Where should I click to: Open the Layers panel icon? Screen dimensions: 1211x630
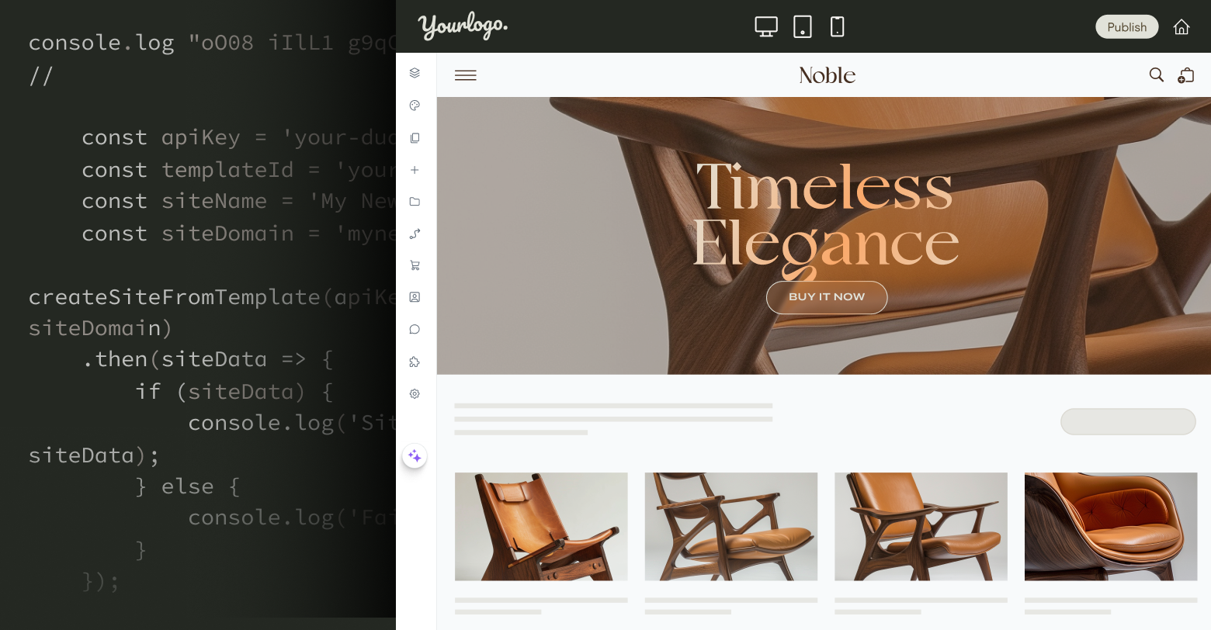tap(415, 73)
